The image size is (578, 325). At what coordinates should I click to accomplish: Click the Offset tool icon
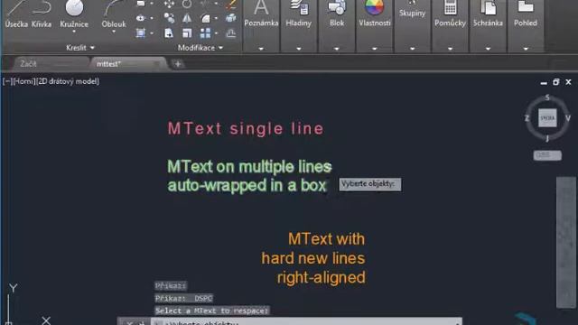231,33
